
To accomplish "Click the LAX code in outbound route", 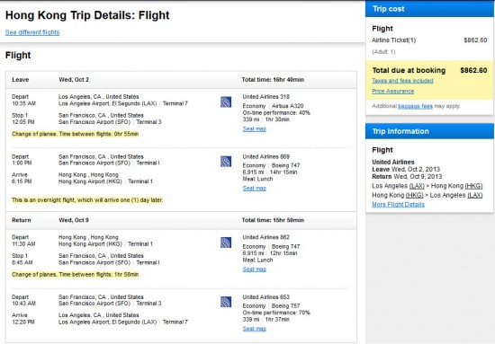I will (418, 186).
